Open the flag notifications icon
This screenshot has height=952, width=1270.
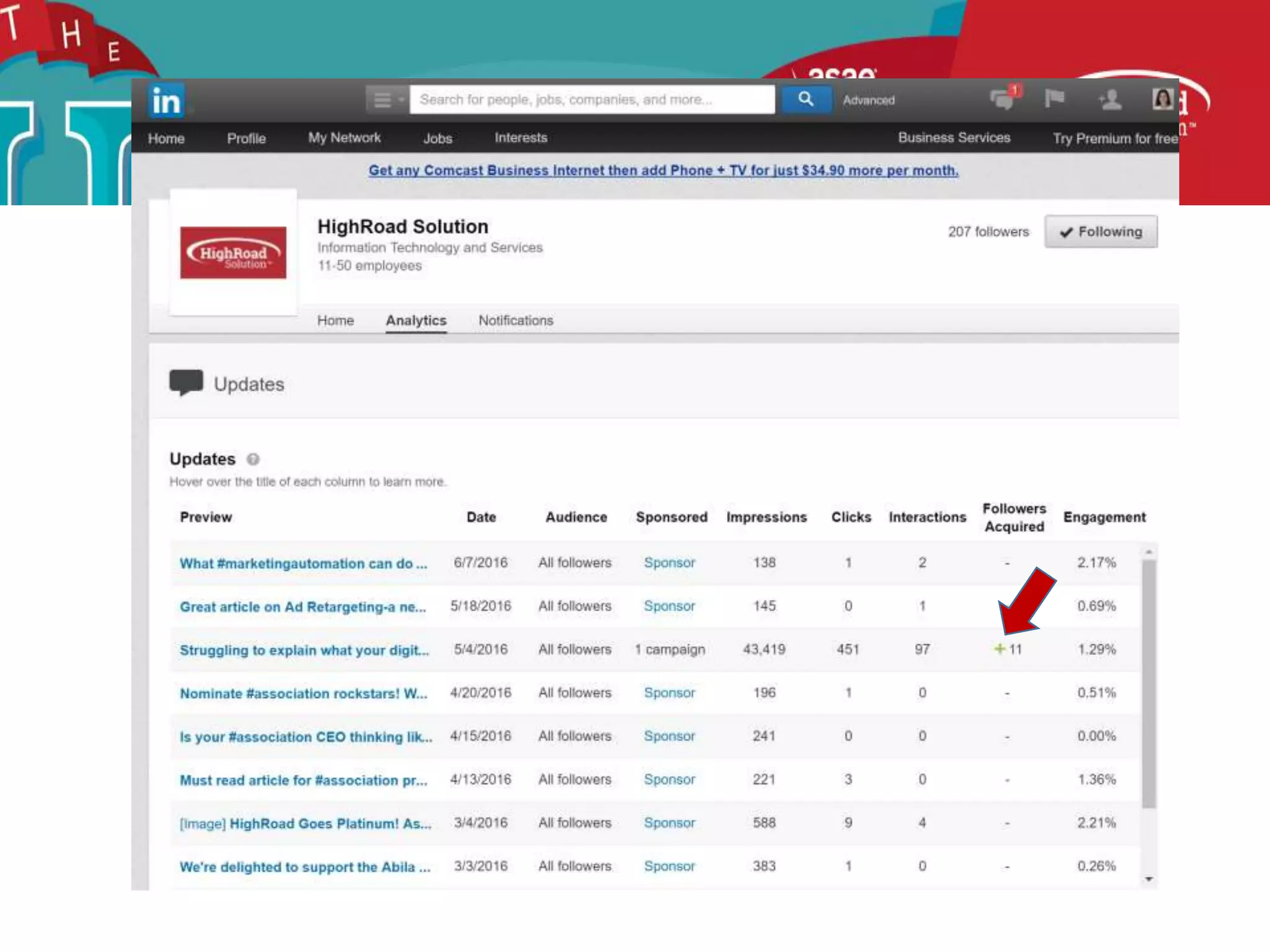1054,99
